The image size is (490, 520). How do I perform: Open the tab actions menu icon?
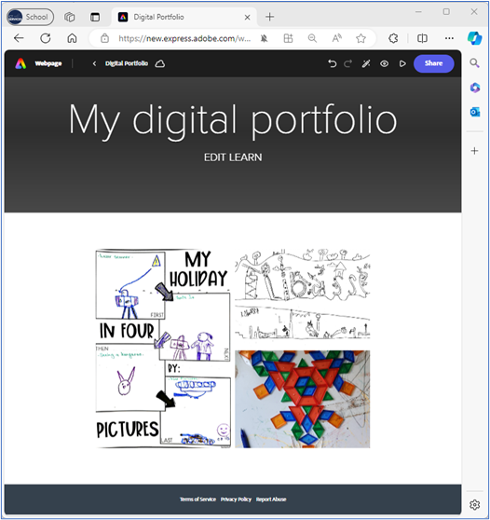click(x=95, y=17)
